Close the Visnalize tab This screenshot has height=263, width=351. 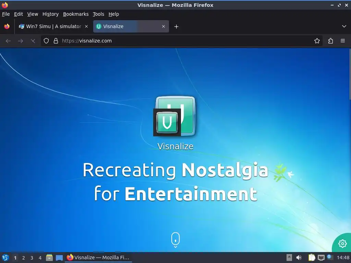pyautogui.click(x=164, y=26)
